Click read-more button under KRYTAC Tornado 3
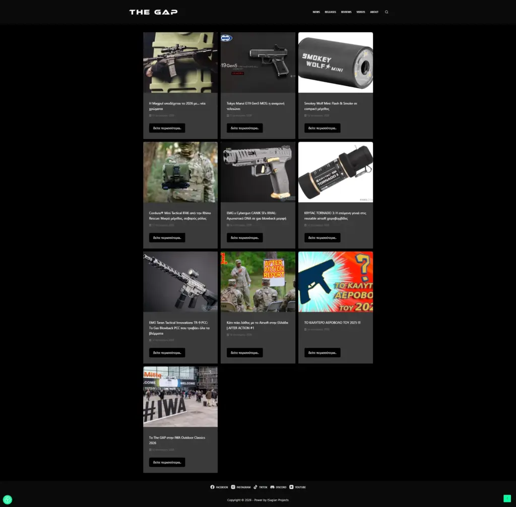This screenshot has width=516, height=507. 322,238
